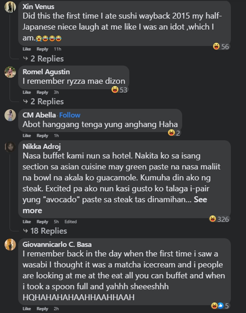Open Giovannicarlo C. Basa's avatar
Screen dimensions: 246x313
point(10,245)
